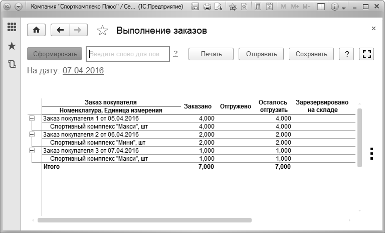
Task: Click the scroll left arrow at bottom
Action: 33,220
